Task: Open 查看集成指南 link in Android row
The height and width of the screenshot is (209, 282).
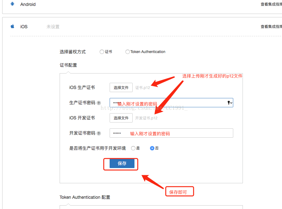Action: click(x=271, y=4)
